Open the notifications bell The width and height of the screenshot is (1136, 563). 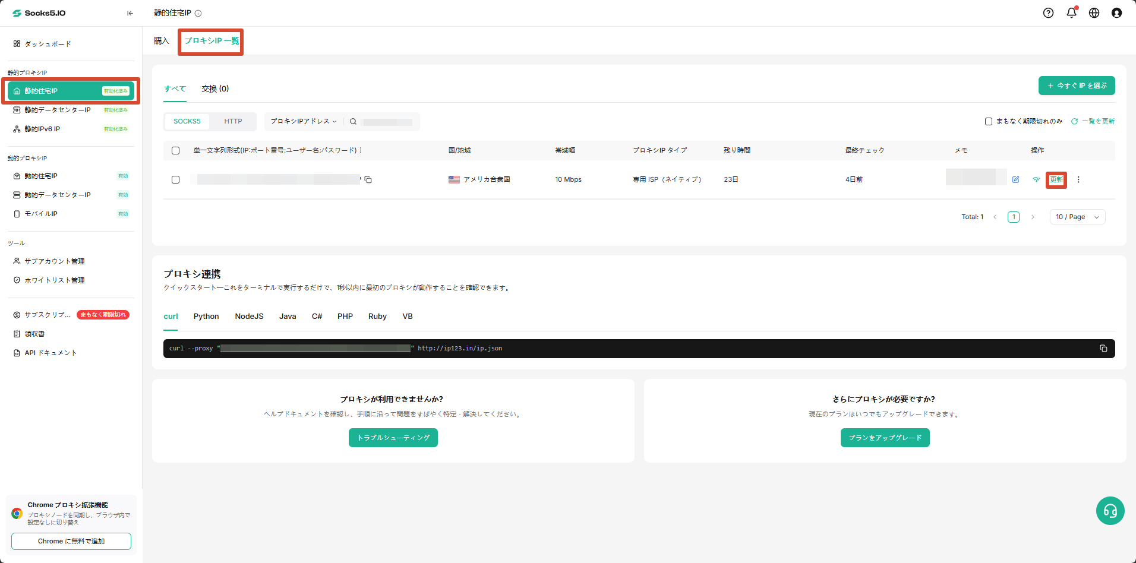pos(1071,12)
